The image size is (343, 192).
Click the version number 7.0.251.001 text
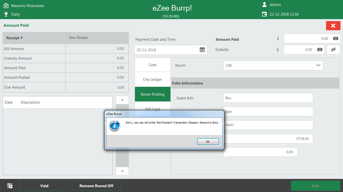click(x=171, y=16)
